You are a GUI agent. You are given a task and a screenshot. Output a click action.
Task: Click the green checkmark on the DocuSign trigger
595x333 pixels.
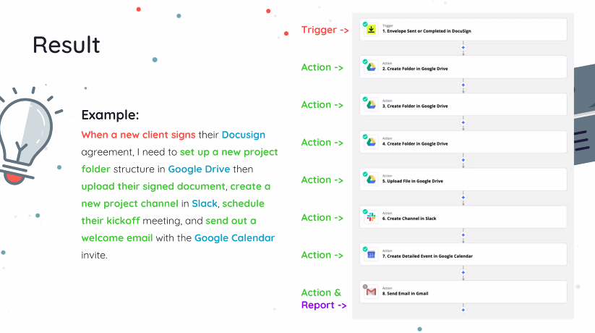(x=365, y=22)
